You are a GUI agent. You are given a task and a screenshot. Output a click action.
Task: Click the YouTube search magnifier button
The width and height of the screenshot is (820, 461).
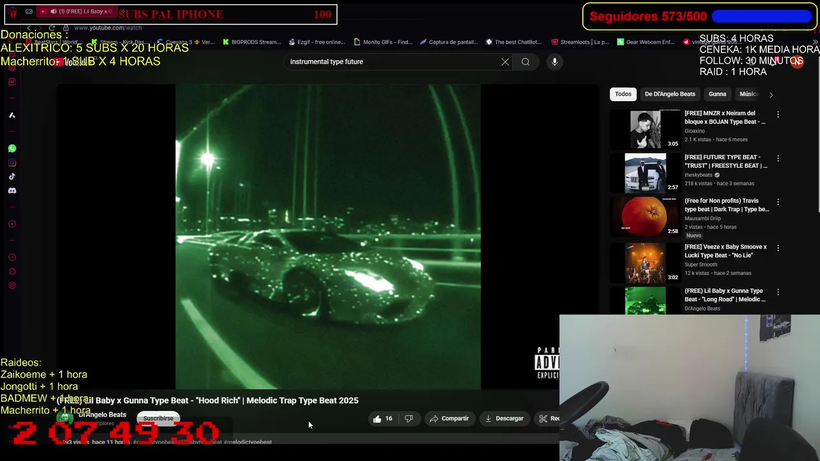point(525,61)
